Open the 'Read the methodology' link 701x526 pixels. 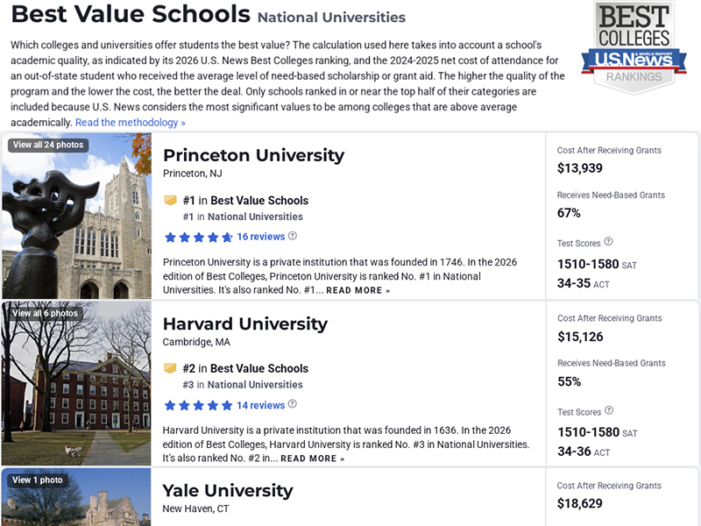131,123
